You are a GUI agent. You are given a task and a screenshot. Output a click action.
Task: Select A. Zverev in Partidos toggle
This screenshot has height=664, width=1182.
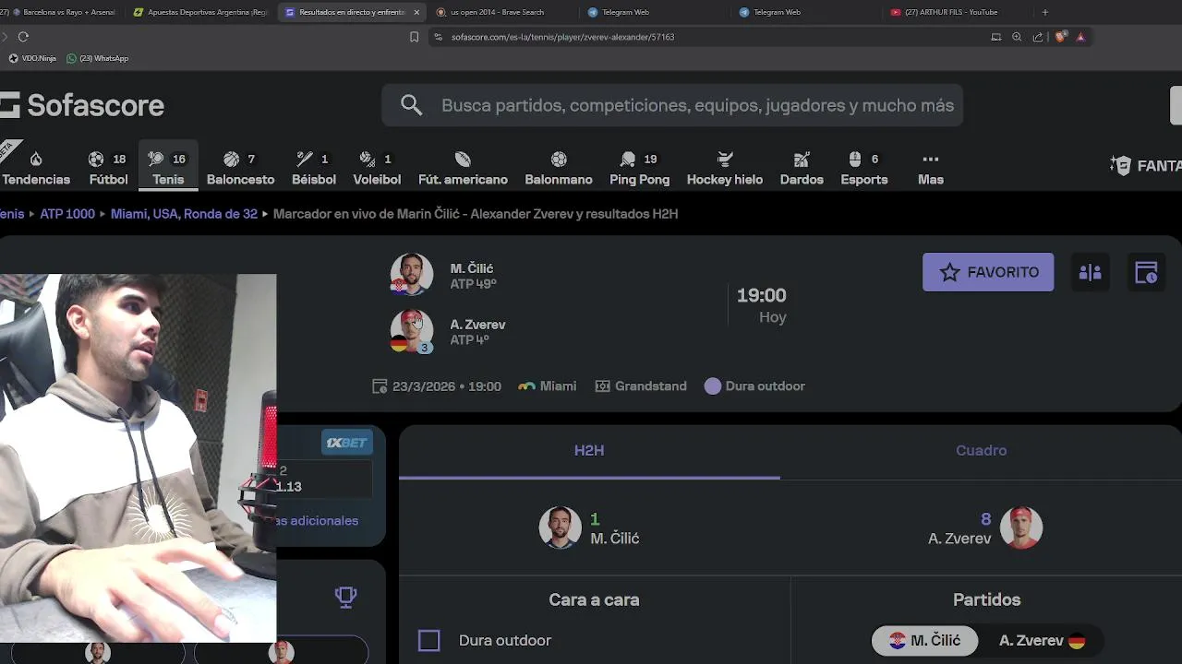1042,640
